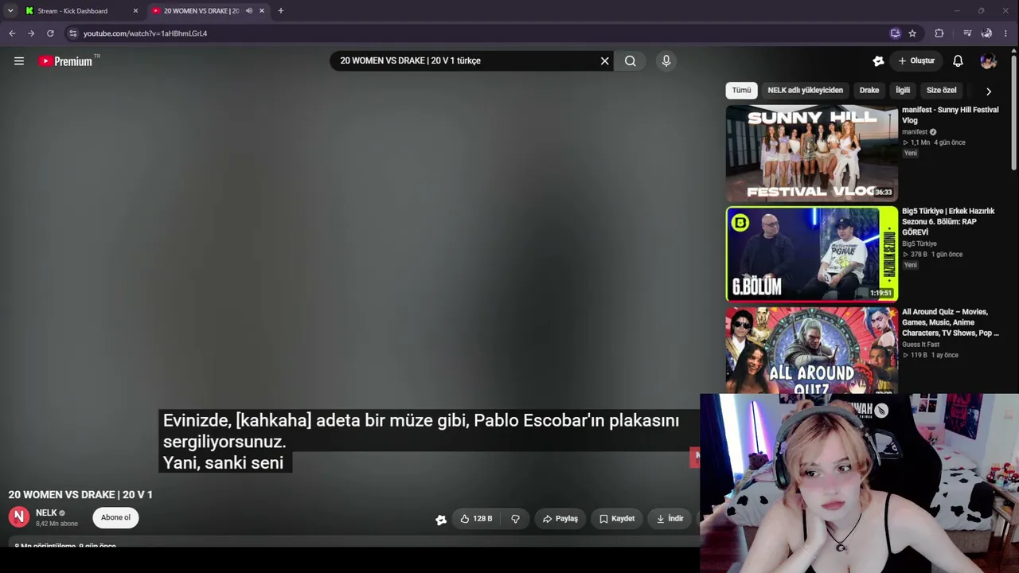Viewport: 1019px width, 573px height.
Task: Show more filter chips with right chevron
Action: [x=989, y=92]
